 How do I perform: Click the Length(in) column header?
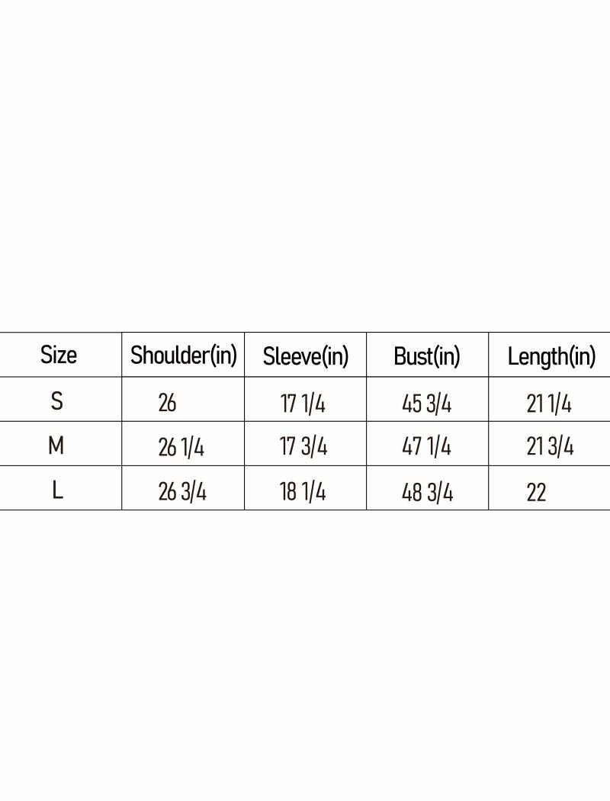pos(551,356)
